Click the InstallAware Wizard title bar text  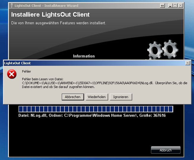pyautogui.click(x=46, y=6)
